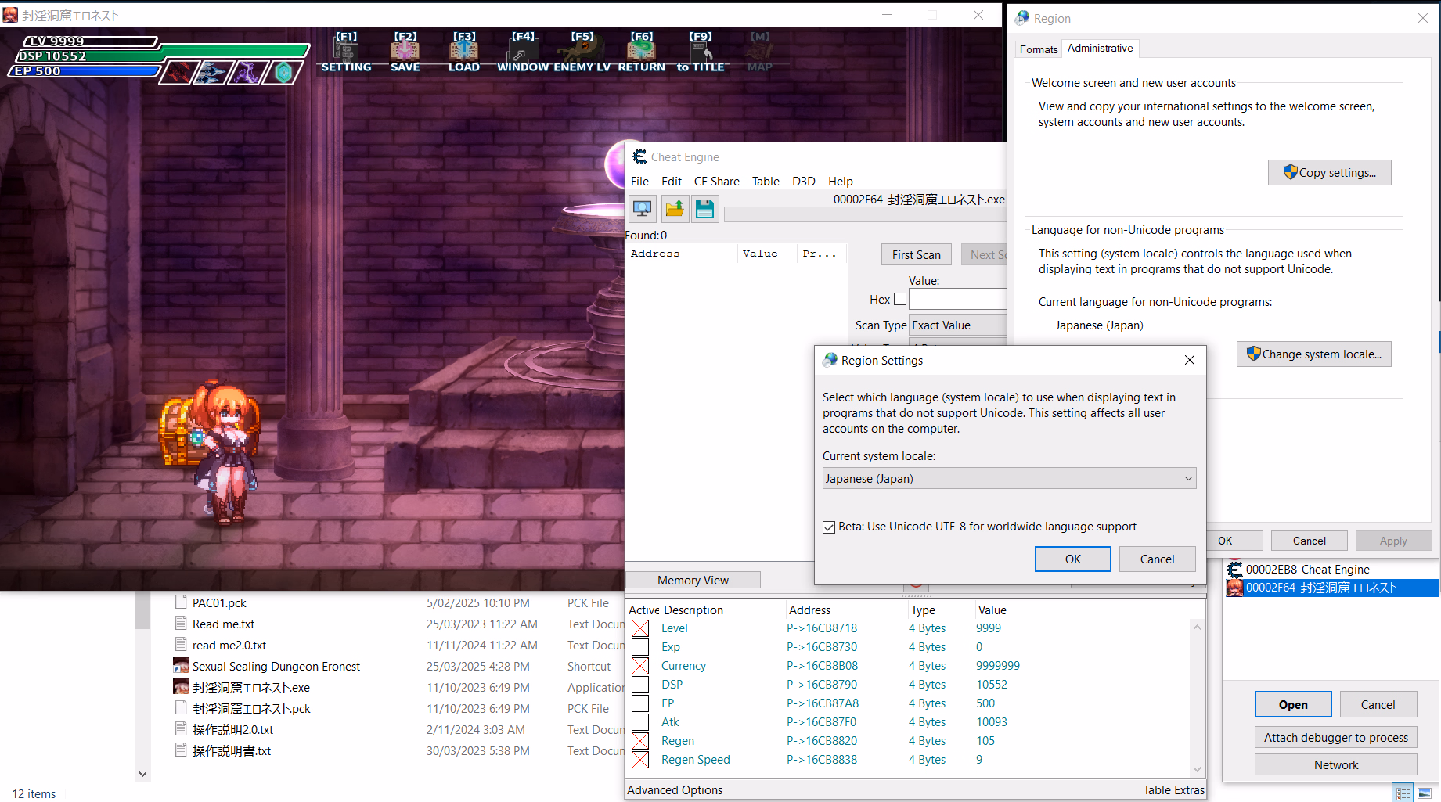Click address table scrollbar down arrow
The image size is (1441, 802).
[1197, 769]
